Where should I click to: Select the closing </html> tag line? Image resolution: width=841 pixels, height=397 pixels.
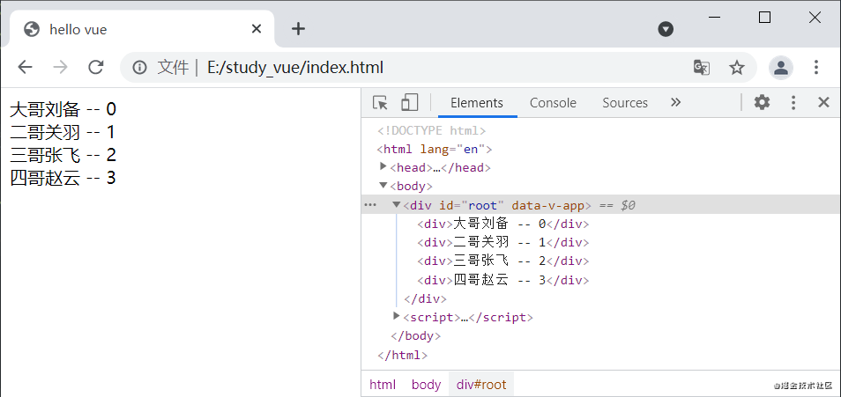[402, 355]
